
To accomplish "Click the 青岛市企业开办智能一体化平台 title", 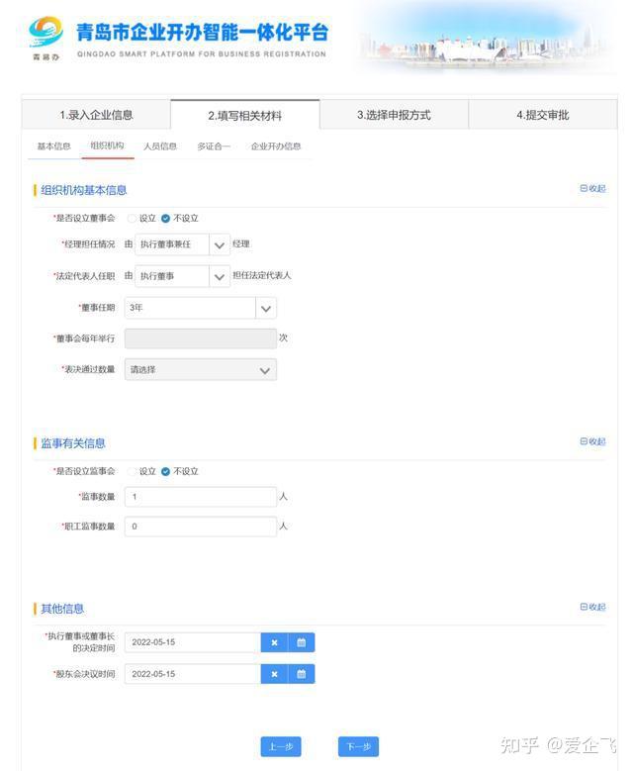I will (x=202, y=33).
